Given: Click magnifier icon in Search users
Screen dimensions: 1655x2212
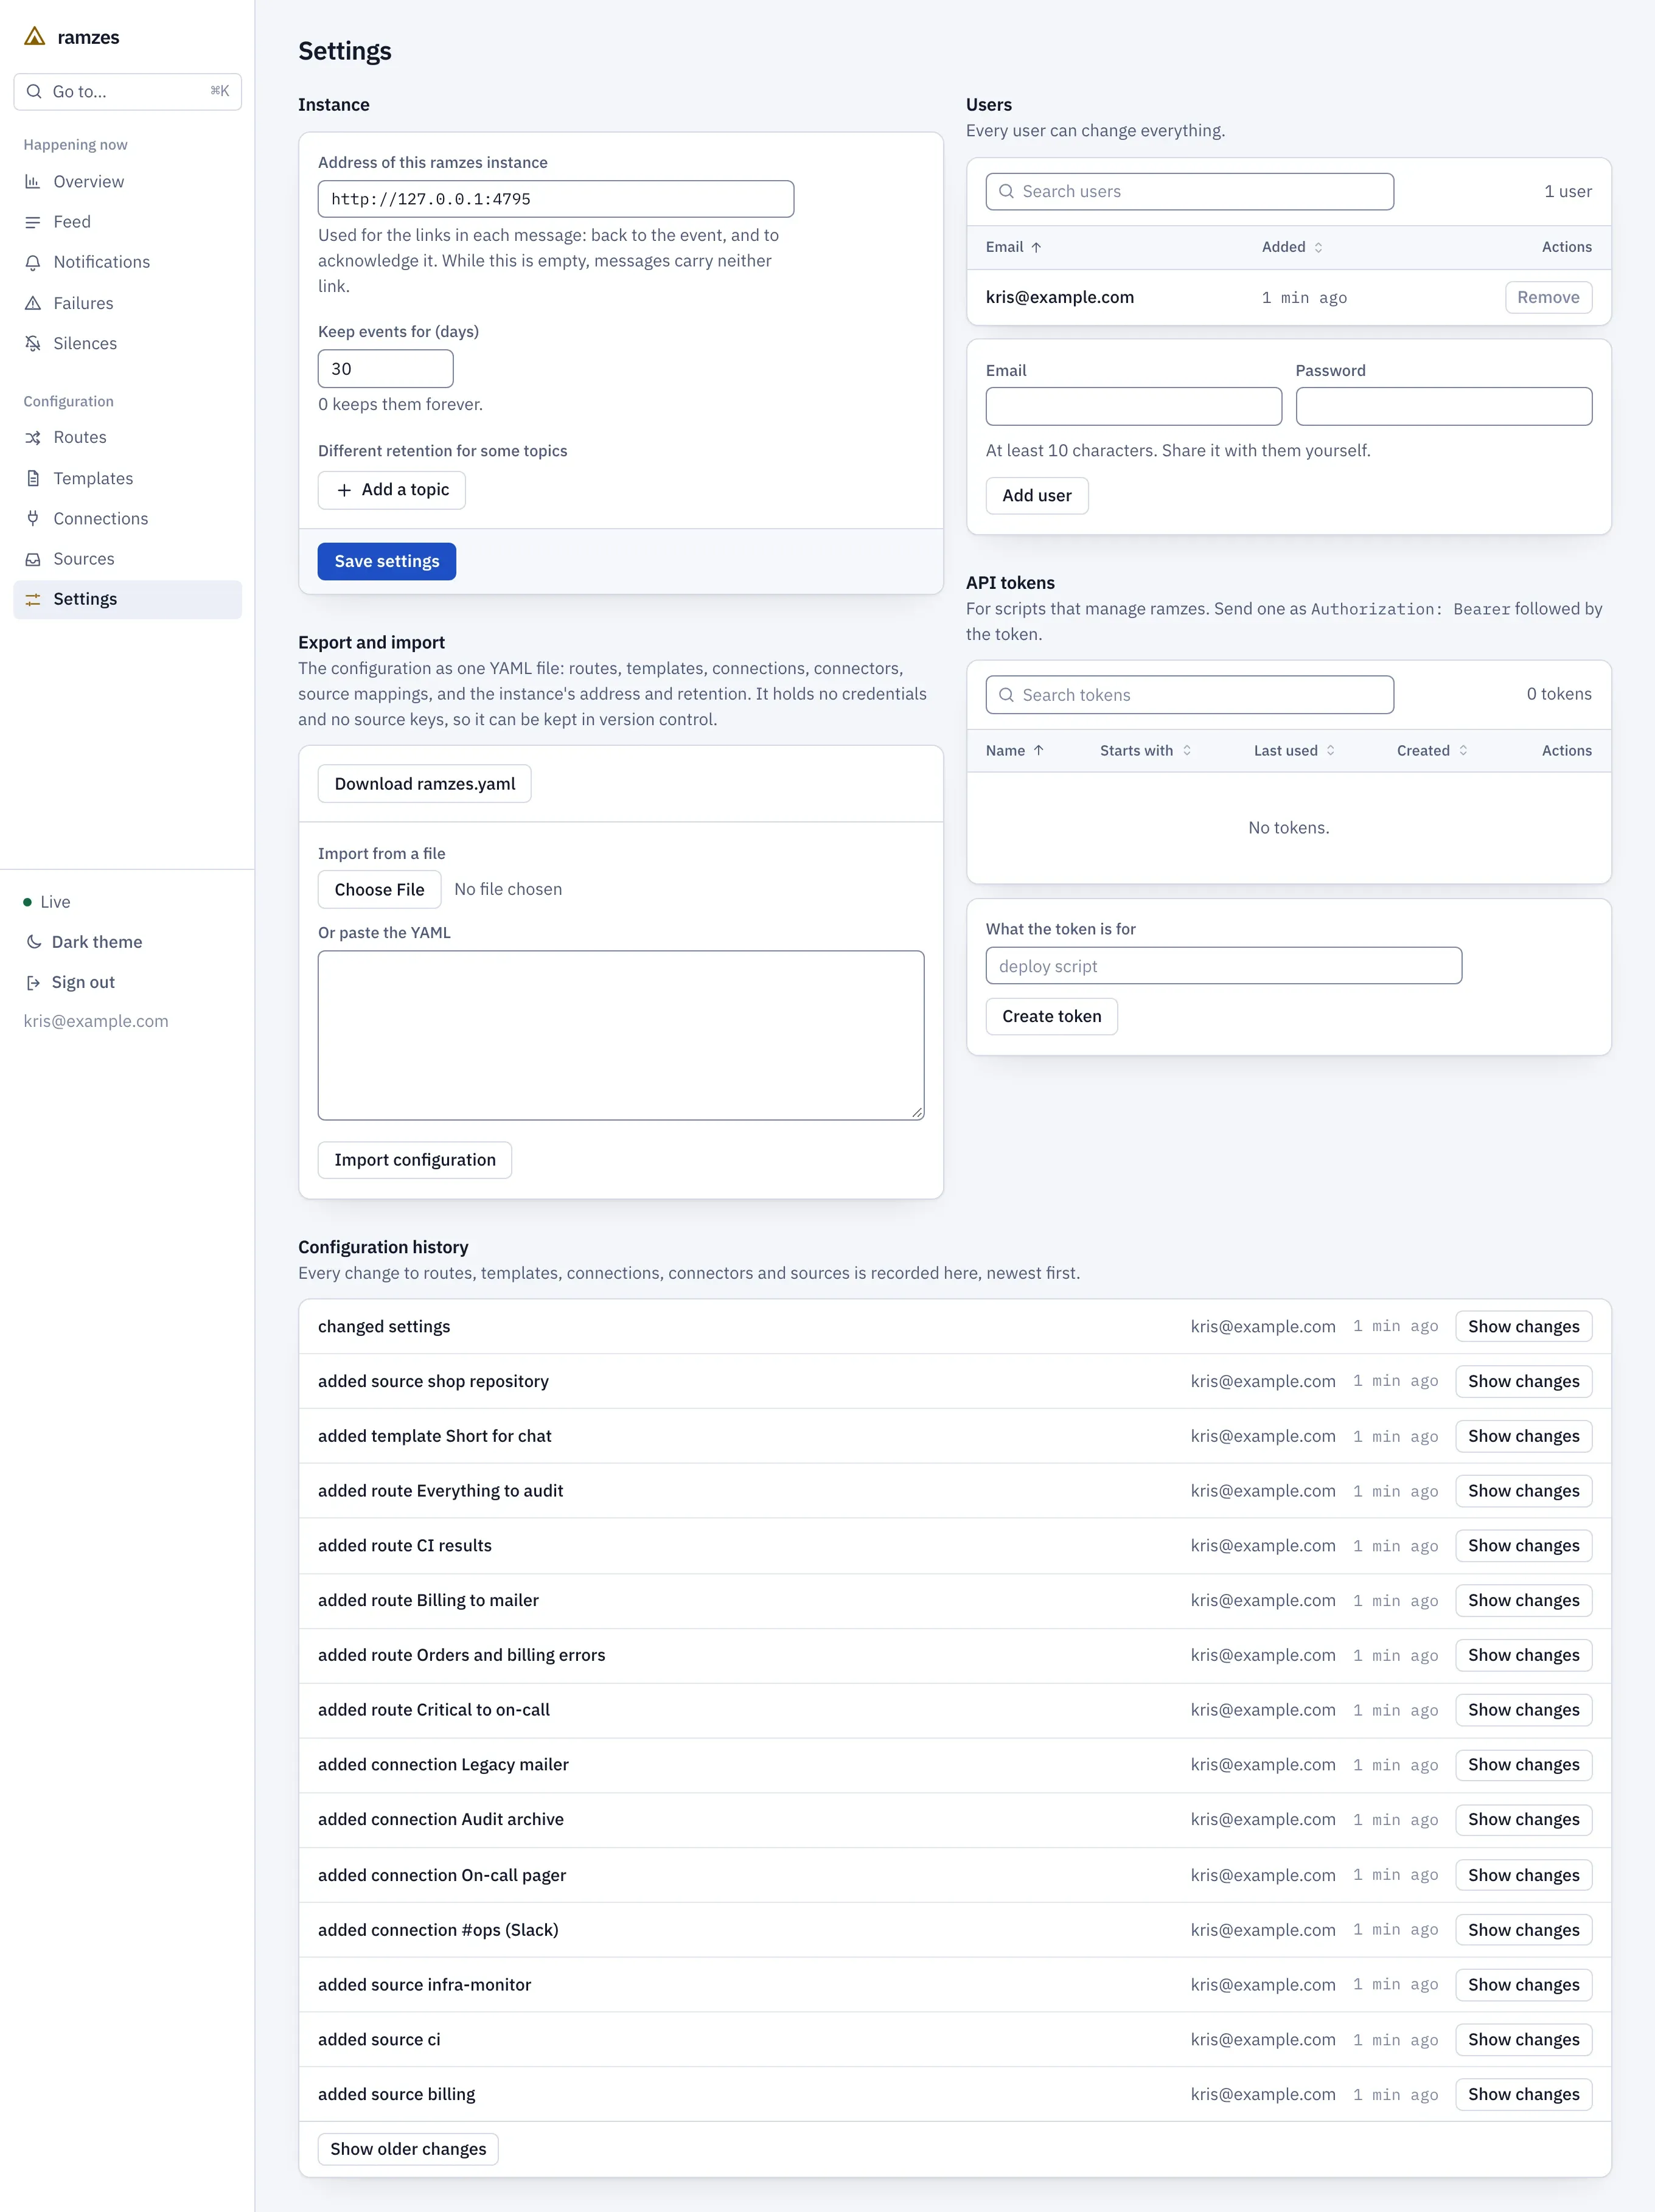Looking at the screenshot, I should click(x=1006, y=191).
